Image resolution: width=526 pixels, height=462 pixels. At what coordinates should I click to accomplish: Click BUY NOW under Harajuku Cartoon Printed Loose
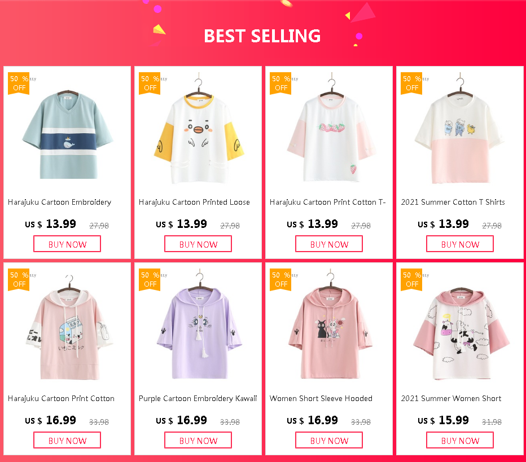(x=198, y=244)
